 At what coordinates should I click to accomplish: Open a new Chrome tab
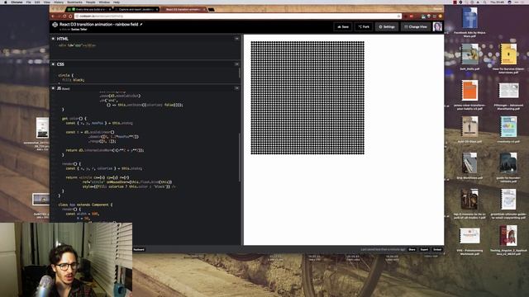point(212,9)
